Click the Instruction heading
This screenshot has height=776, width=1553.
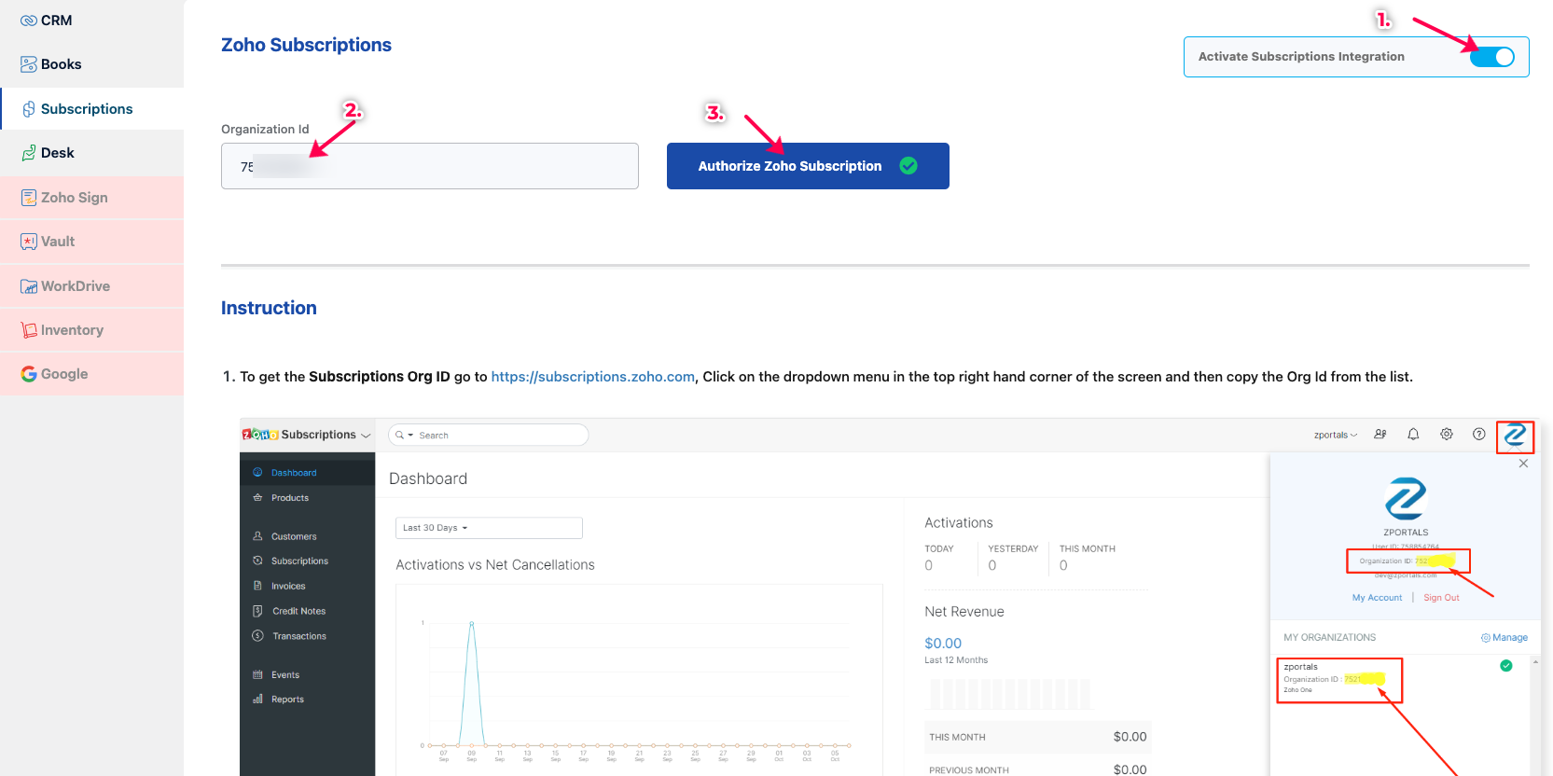coord(269,308)
